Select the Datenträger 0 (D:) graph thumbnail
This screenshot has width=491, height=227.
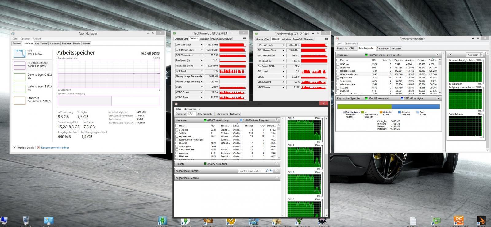point(19,77)
